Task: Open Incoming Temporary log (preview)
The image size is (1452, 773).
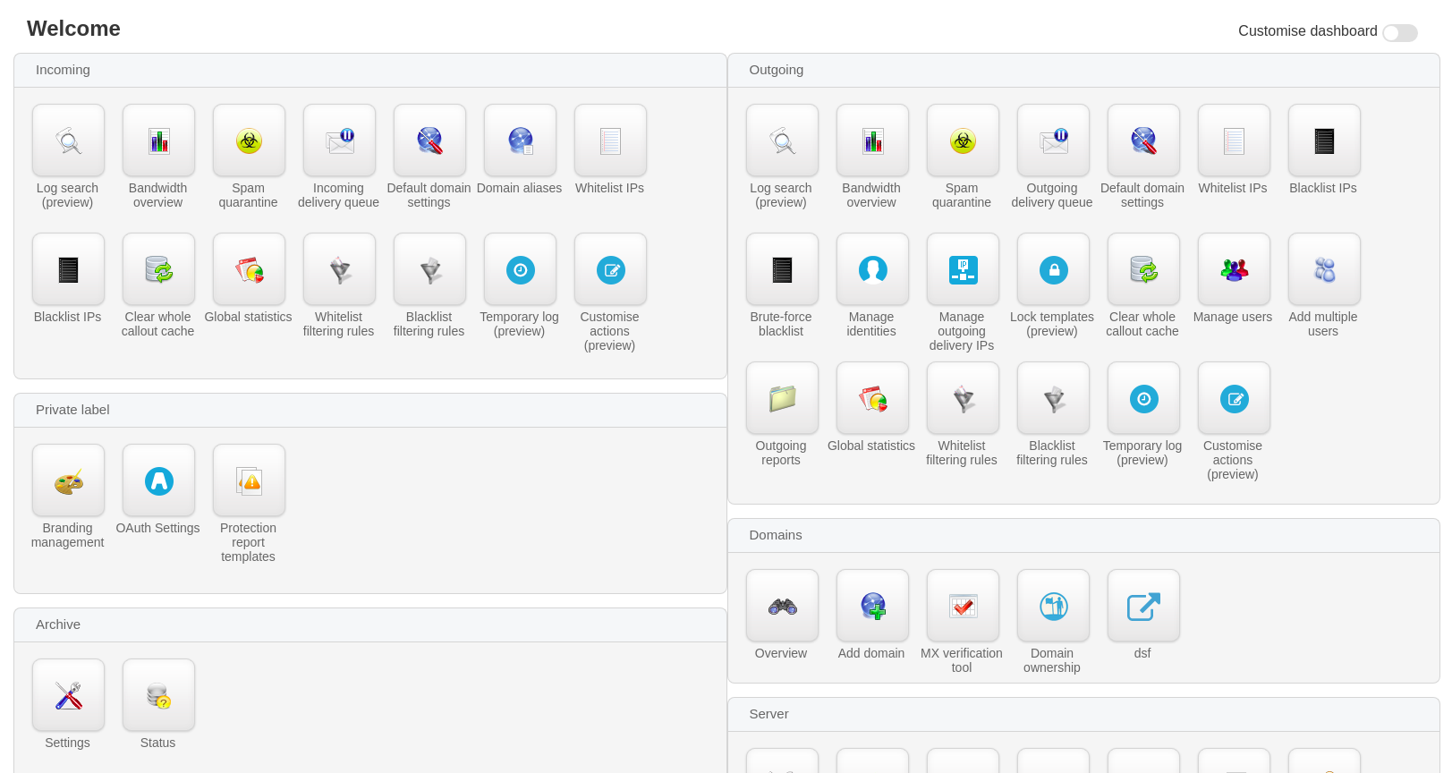Action: [520, 269]
